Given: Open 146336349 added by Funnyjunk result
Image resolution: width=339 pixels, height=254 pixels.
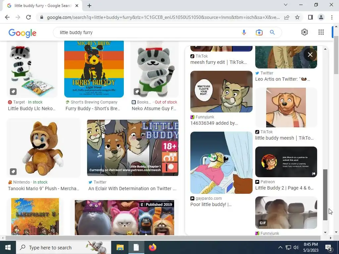Looking at the screenshot, I should click(214, 123).
